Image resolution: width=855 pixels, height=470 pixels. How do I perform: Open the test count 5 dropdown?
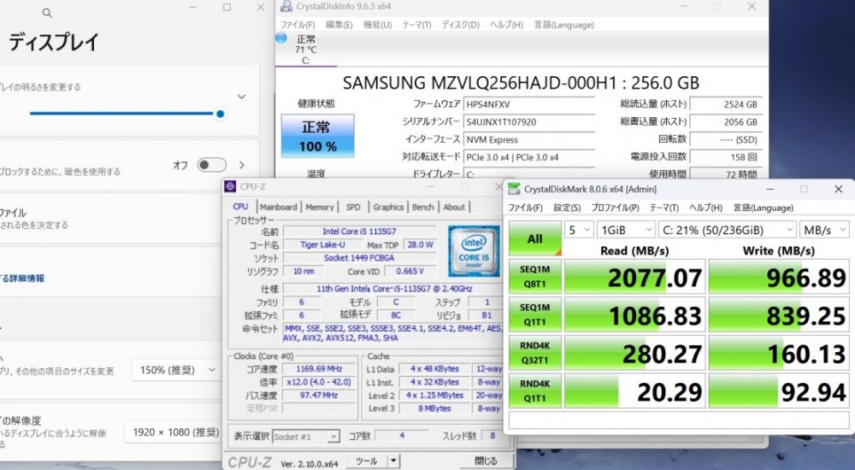pyautogui.click(x=579, y=230)
